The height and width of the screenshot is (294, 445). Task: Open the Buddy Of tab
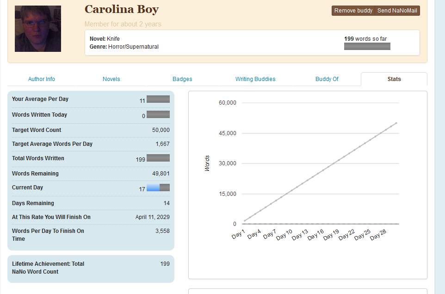pos(327,79)
